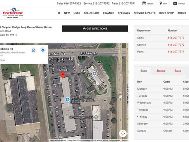The image size is (189, 142).
Task: Open larger map via the popup's external-link icon
Action: (34, 50)
